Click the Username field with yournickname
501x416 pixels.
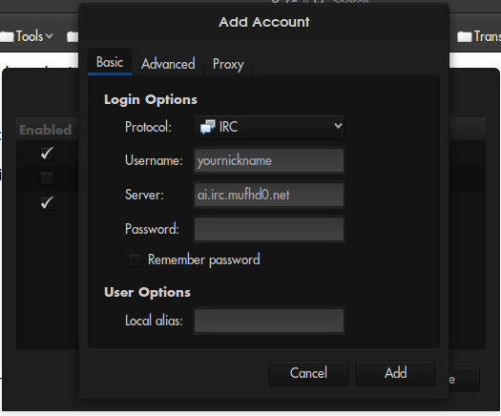click(269, 160)
